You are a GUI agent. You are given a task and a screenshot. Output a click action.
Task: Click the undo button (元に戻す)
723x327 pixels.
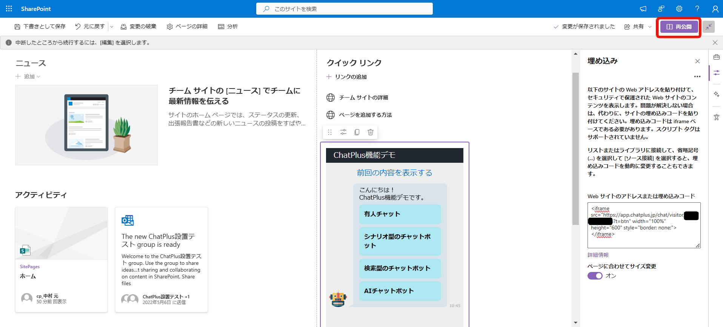(x=90, y=26)
